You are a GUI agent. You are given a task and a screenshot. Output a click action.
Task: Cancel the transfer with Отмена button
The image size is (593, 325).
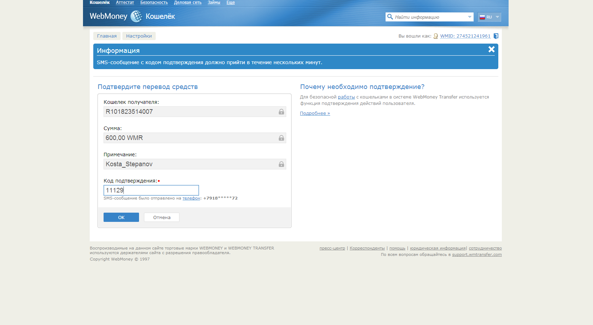(162, 217)
